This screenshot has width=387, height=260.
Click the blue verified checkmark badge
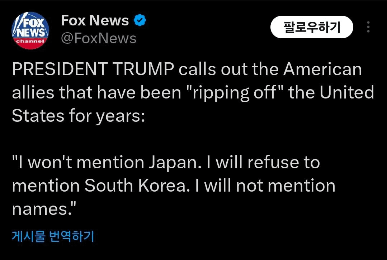click(140, 21)
